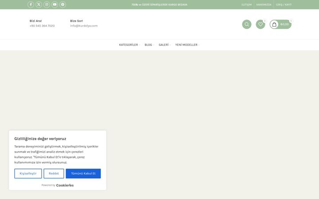Expand the KATEGORİLER menu
The width and height of the screenshot is (319, 199).
[129, 45]
